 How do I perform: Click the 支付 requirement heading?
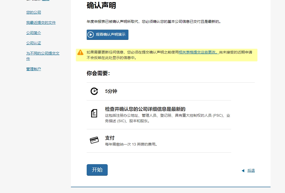click(x=110, y=138)
